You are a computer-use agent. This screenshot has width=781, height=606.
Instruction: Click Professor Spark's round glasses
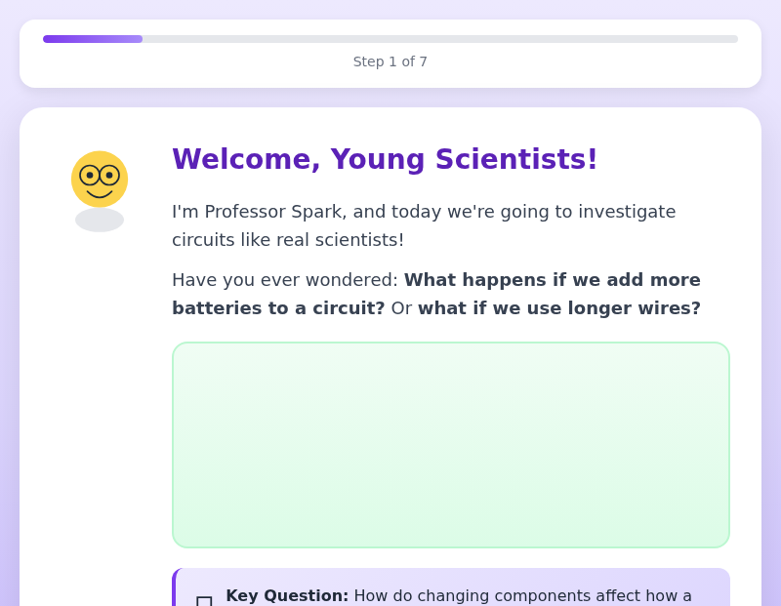(100, 176)
